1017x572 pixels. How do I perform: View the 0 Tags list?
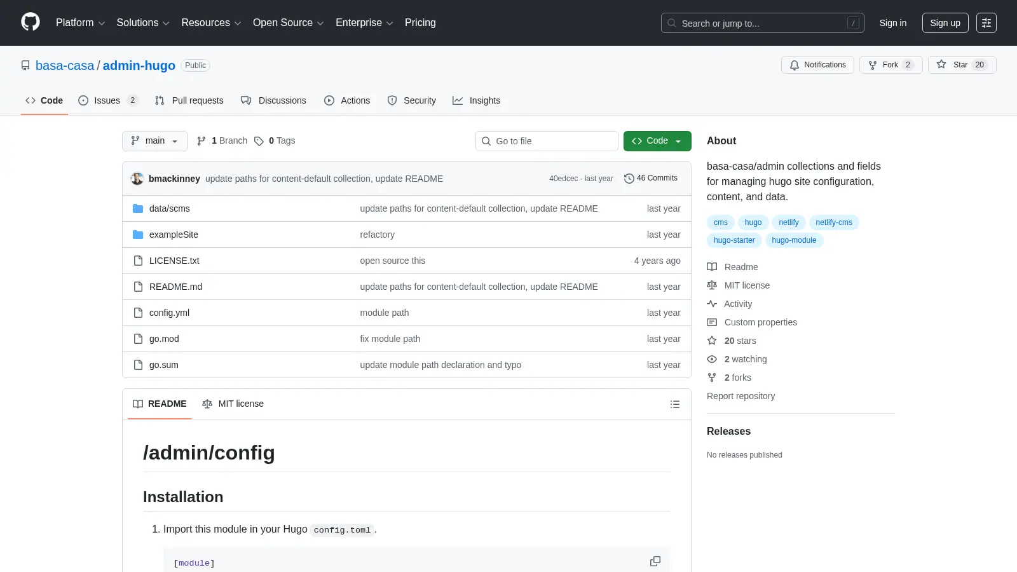275,141
